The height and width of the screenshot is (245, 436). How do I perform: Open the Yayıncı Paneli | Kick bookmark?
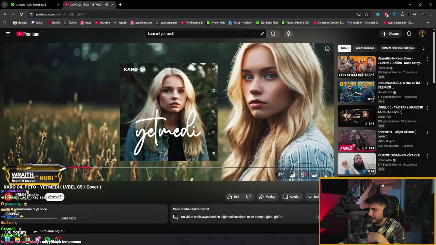295,23
